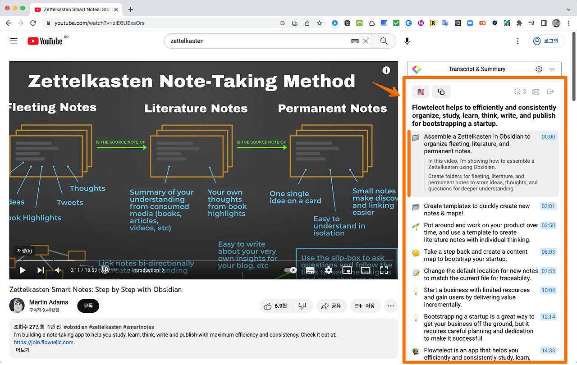Click the #zettelkasten hashtag
This screenshot has height=365, width=577.
click(x=106, y=327)
